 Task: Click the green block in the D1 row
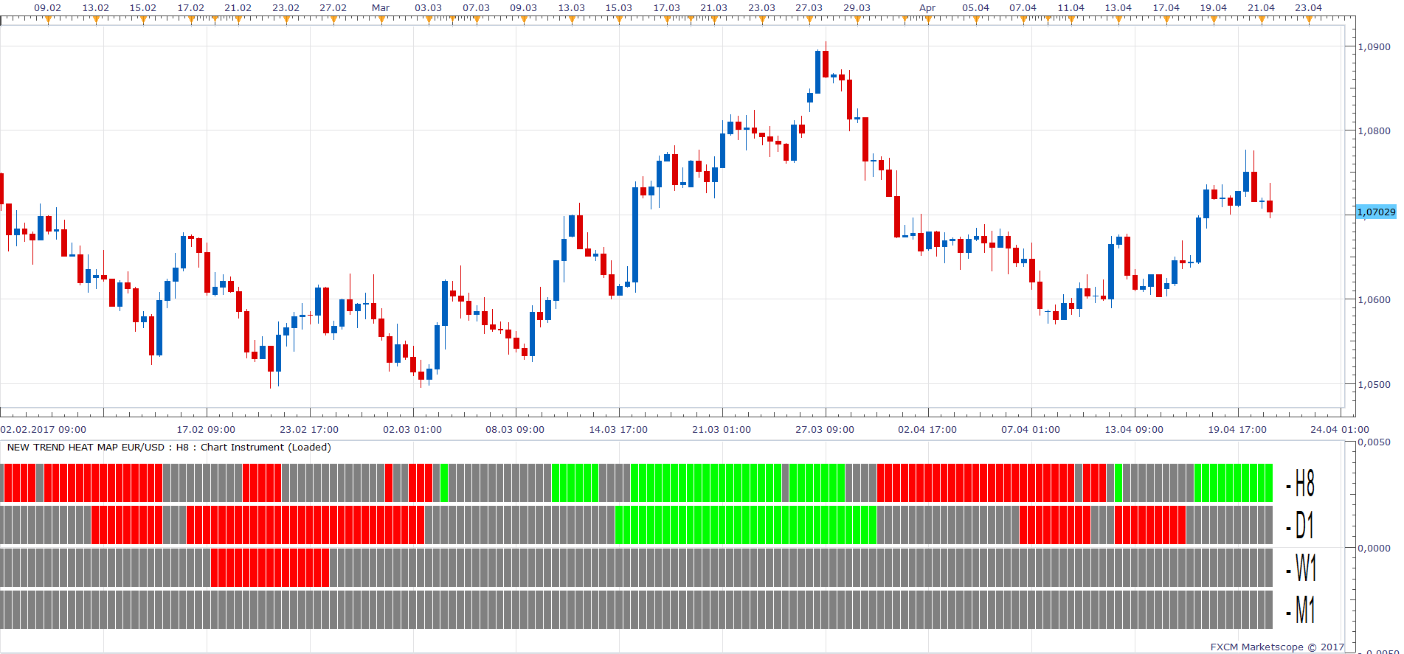(746, 525)
